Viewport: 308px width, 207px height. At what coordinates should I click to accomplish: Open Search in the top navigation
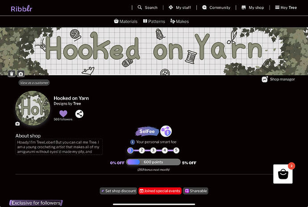(x=147, y=8)
